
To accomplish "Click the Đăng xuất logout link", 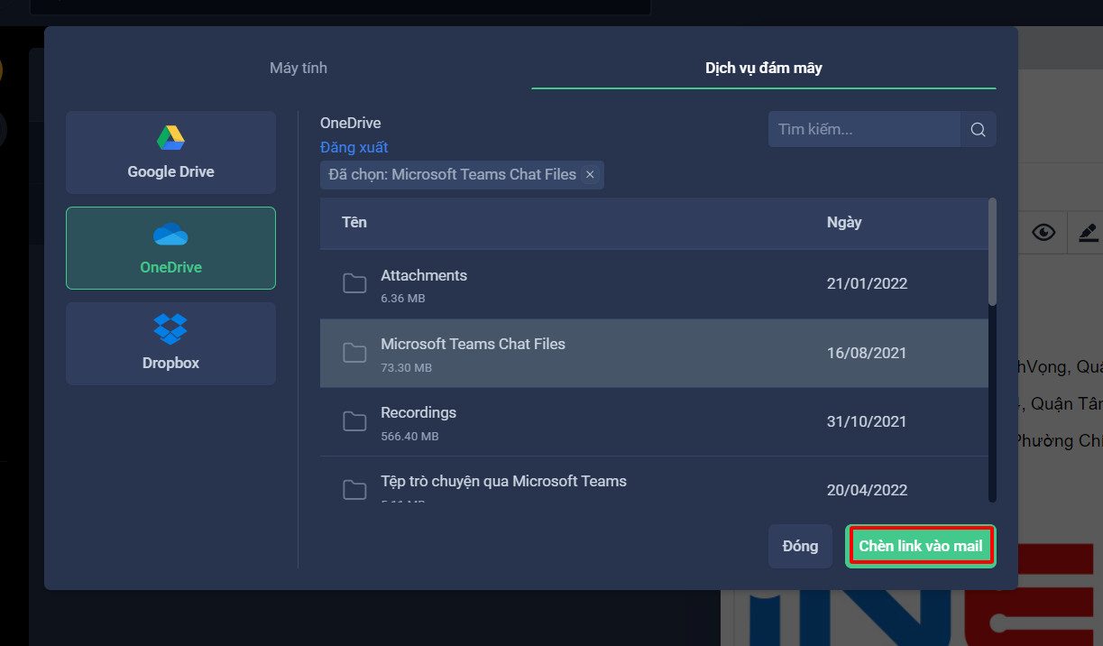I will [354, 147].
